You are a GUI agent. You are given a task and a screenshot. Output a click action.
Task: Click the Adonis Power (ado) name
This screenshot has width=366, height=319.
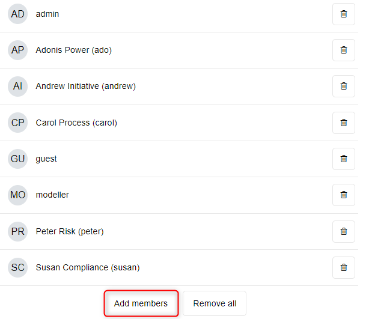[73, 50]
